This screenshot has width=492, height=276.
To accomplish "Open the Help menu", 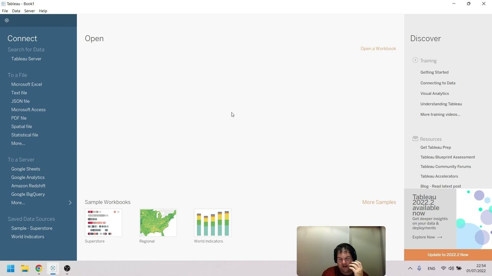I will [x=43, y=11].
